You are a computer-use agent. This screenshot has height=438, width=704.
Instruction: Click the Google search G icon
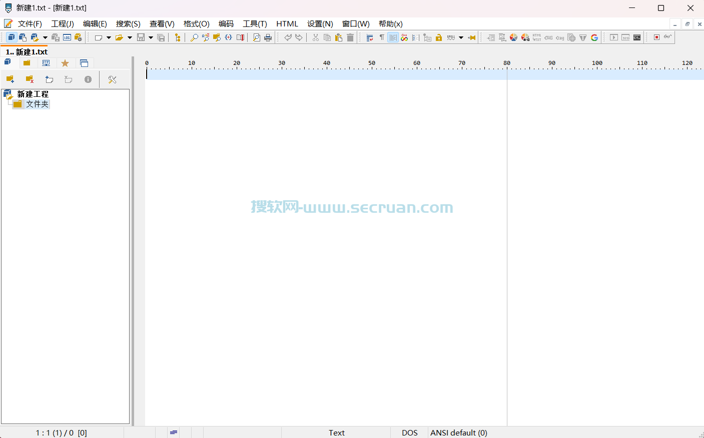point(594,37)
